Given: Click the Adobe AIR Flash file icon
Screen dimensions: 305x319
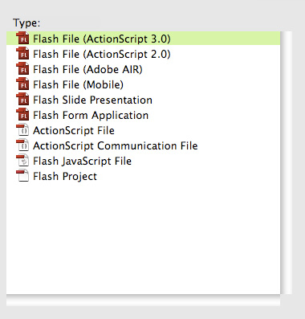Looking at the screenshot, I should point(22,68).
